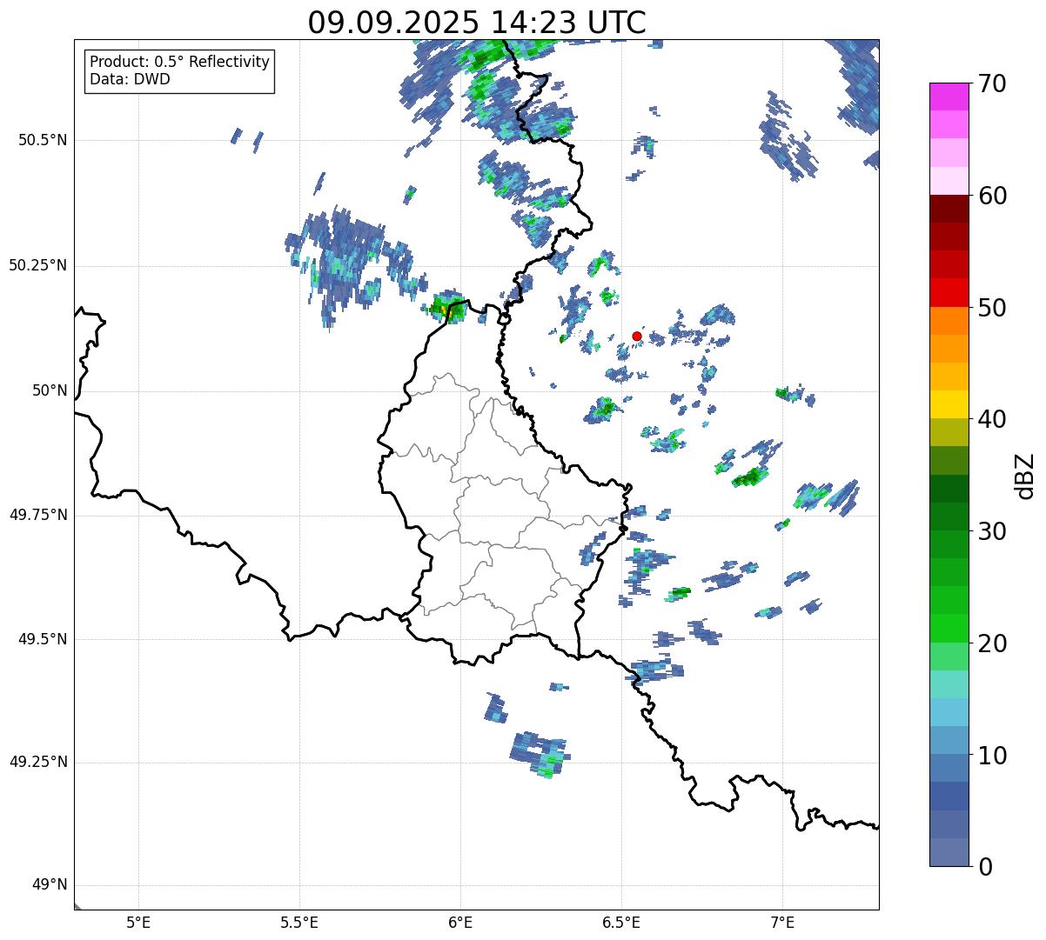
Task: Click the Data: DWD source text
Action: (x=130, y=79)
